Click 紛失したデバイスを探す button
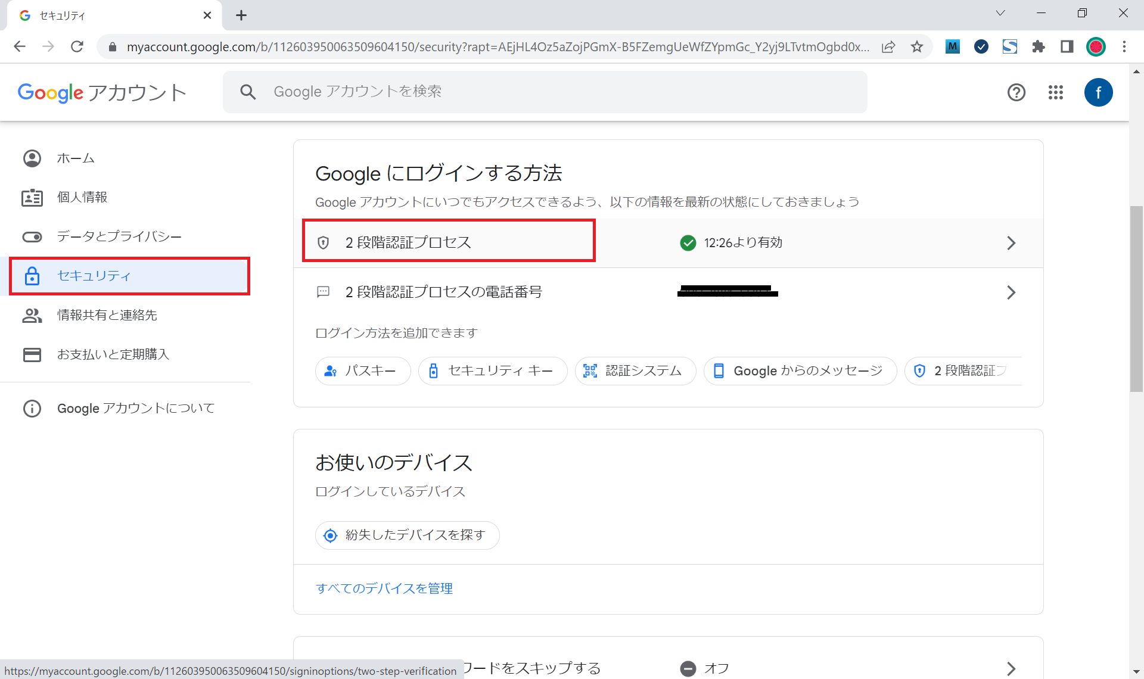 (x=407, y=535)
